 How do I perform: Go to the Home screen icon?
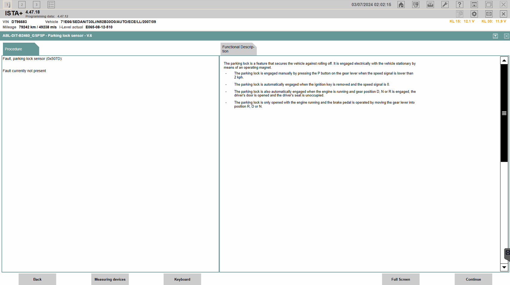[401, 4]
